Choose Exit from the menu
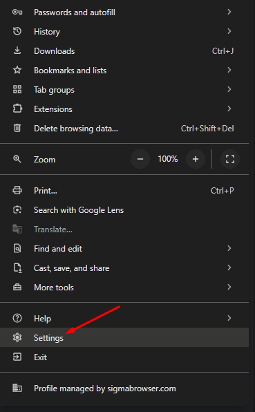The width and height of the screenshot is (255, 412). pyautogui.click(x=124, y=357)
